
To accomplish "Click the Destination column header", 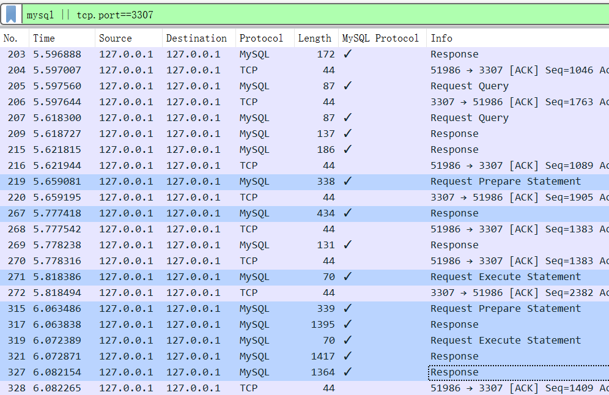I will [196, 38].
